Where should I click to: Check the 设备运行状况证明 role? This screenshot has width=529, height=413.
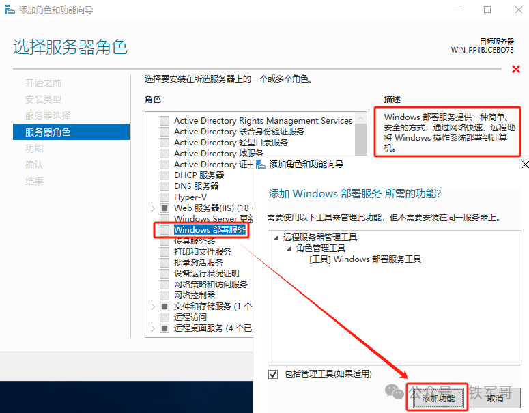(x=165, y=273)
